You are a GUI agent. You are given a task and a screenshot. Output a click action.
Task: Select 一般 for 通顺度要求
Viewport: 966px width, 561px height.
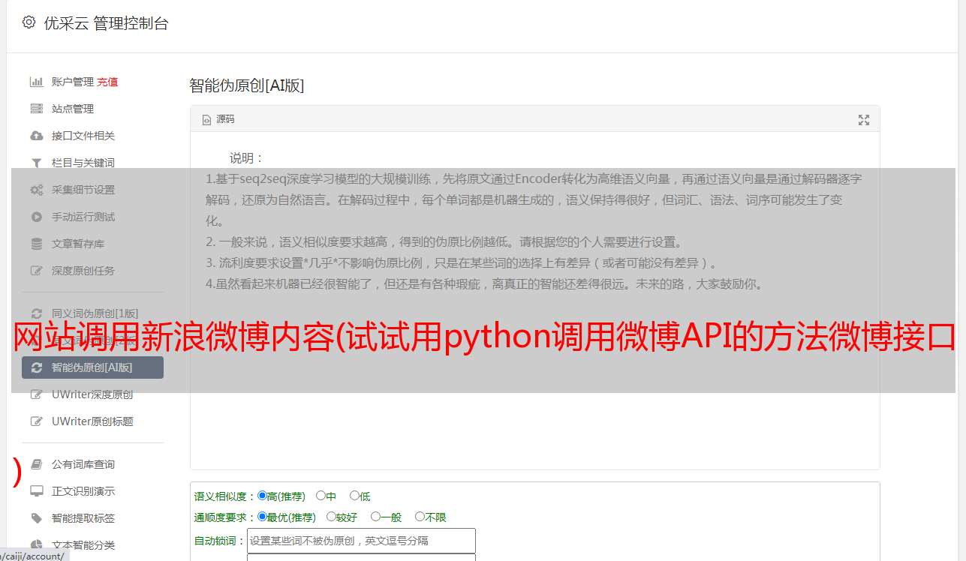tap(375, 517)
